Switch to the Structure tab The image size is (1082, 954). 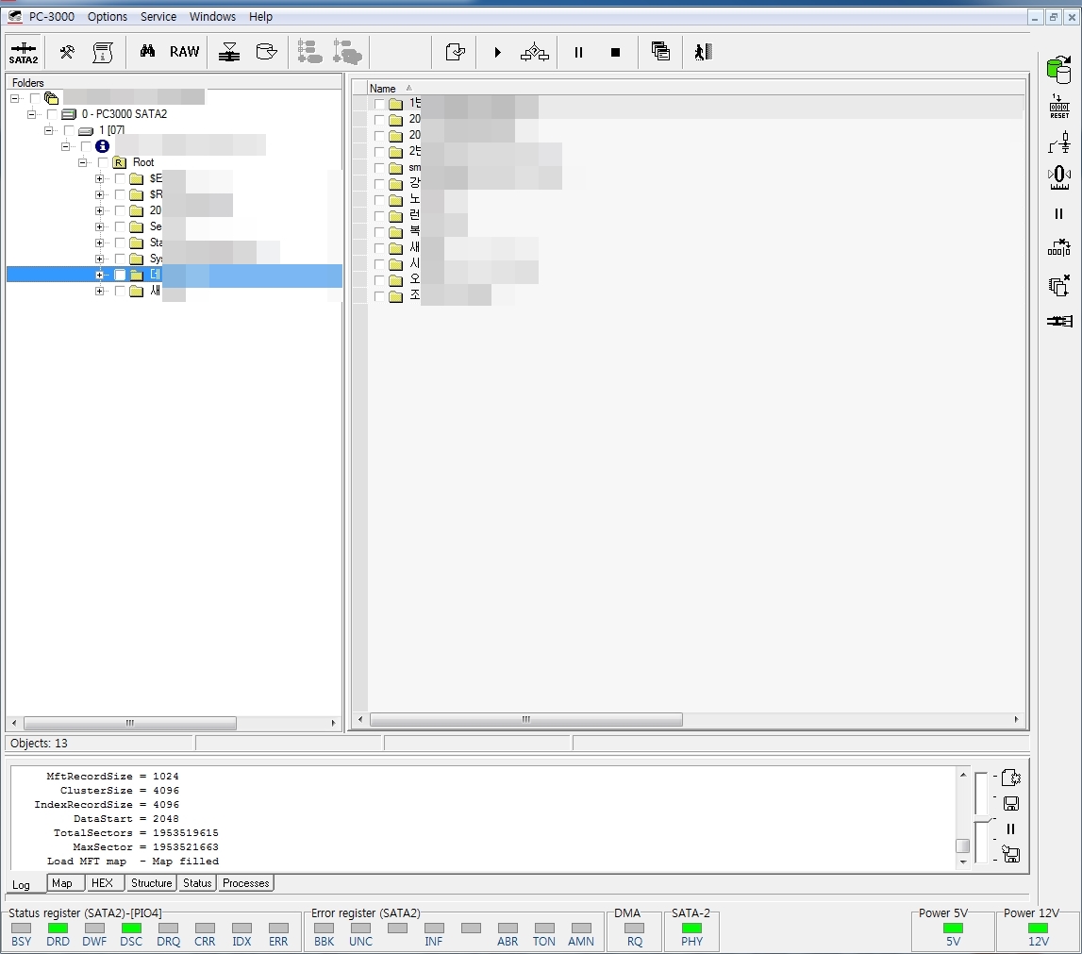(x=151, y=883)
